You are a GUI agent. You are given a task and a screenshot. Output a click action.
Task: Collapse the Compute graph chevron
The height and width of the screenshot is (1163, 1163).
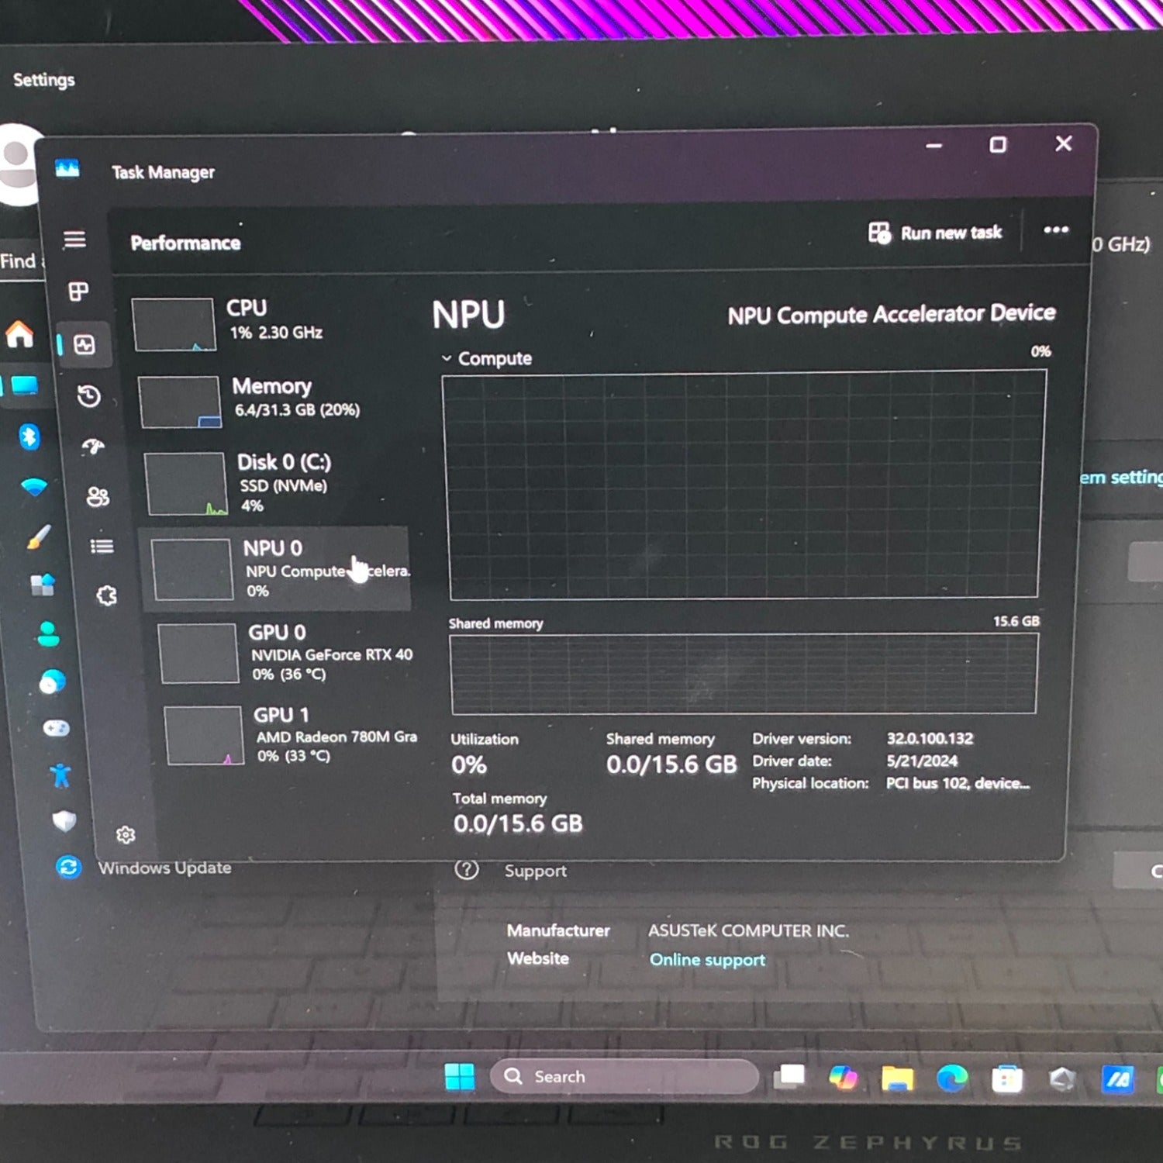pyautogui.click(x=447, y=358)
